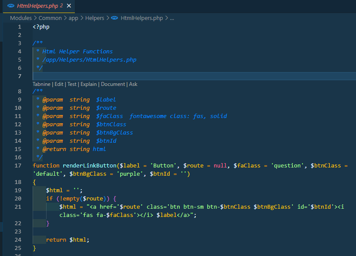The image size is (356, 256).
Task: Select the HtmlHelpers.php tab
Action: [x=39, y=6]
